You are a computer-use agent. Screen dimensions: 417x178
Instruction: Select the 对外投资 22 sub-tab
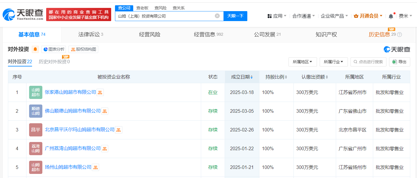tap(20, 61)
